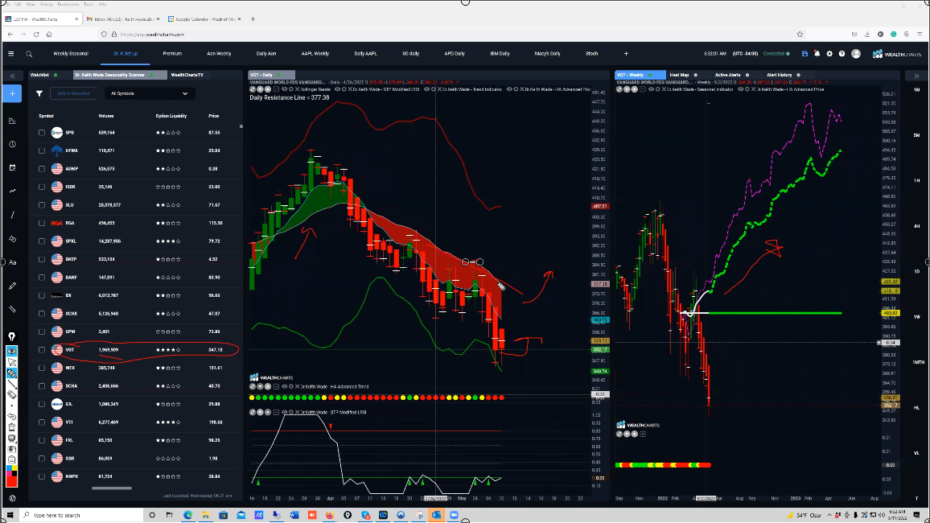Open Microsoft Edge from the taskbar
This screenshot has width=930, height=523.
point(188,515)
